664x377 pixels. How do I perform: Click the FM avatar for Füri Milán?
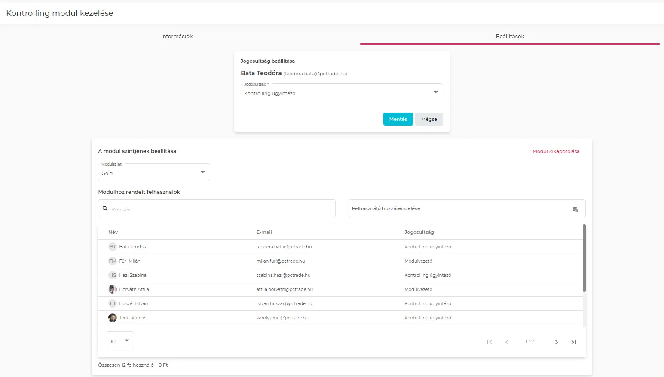(113, 261)
